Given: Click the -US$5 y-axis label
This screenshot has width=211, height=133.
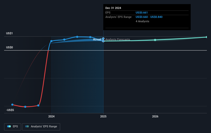Looking at the screenshot, I should tap(10, 110).
